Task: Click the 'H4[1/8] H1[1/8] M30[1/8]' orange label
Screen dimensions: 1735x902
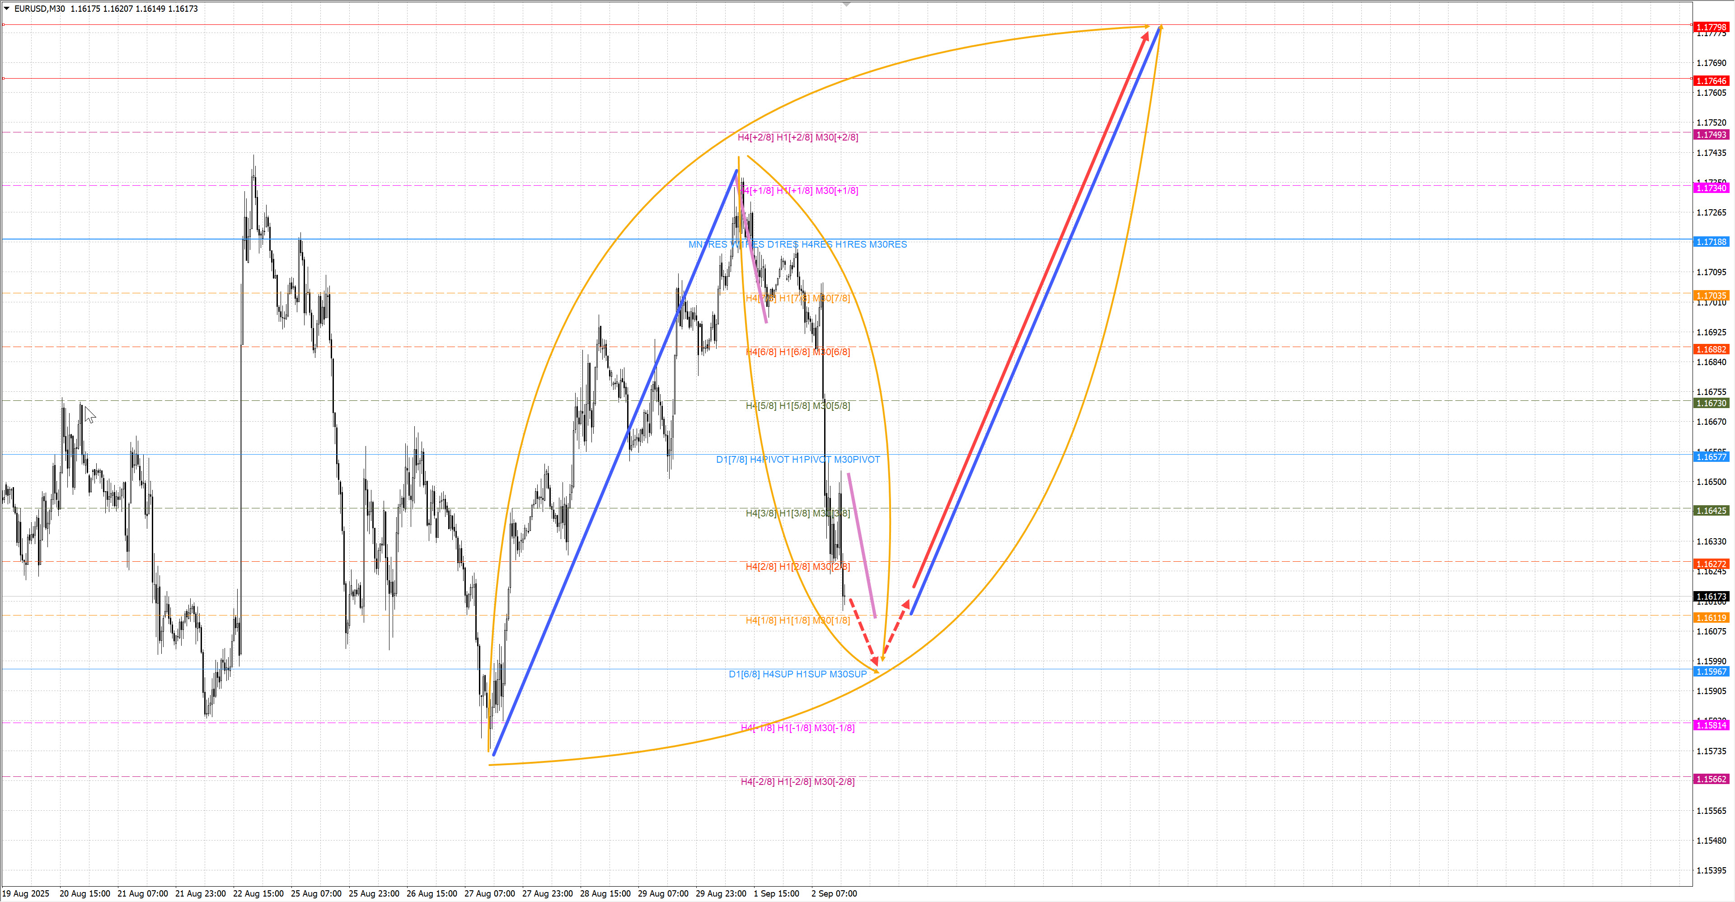Action: point(797,620)
